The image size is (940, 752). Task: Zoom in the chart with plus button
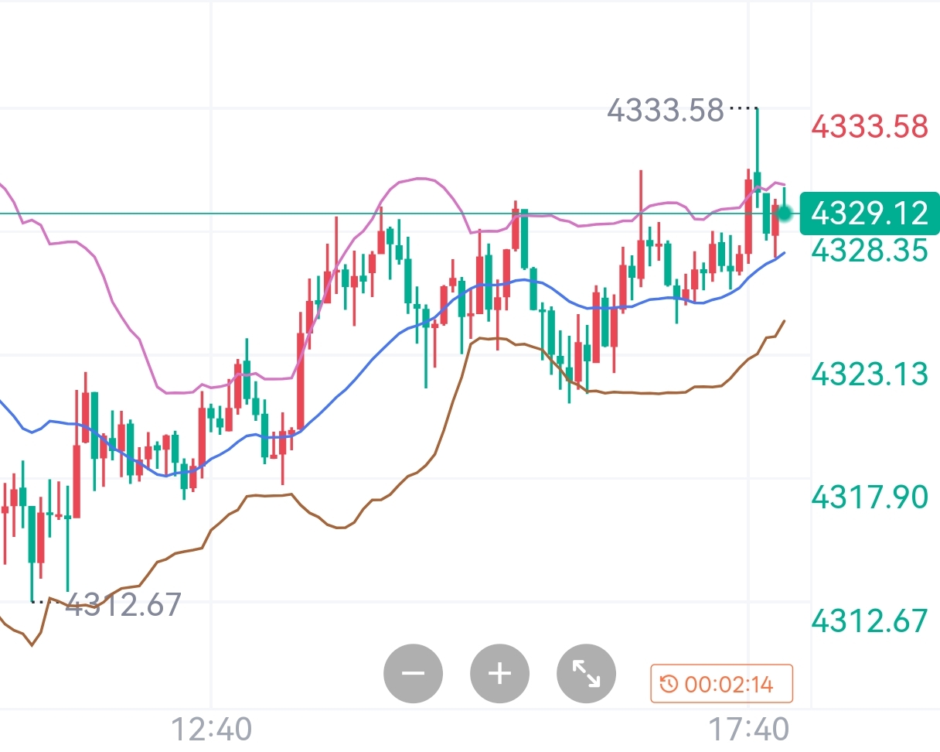click(x=499, y=673)
